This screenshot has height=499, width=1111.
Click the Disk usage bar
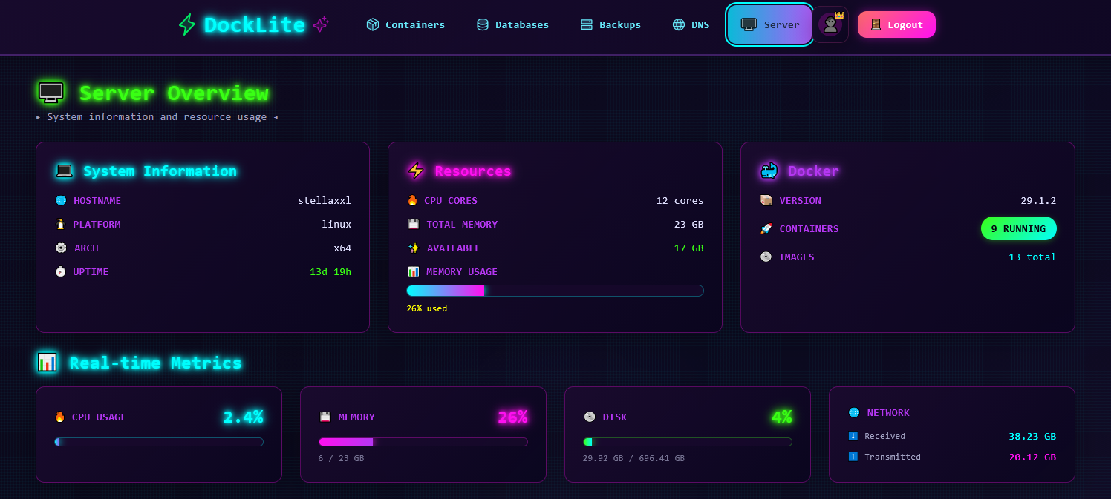[x=687, y=442]
